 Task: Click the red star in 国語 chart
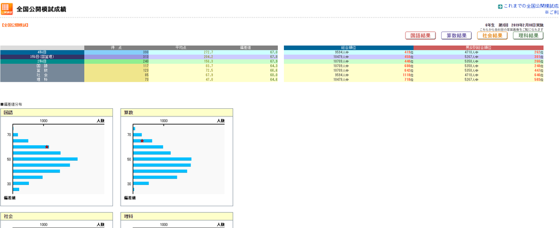(x=47, y=147)
